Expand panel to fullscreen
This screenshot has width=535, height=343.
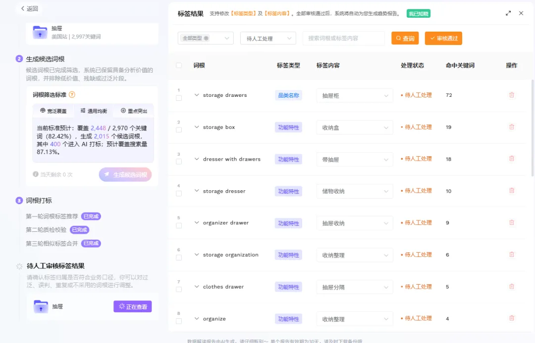pyautogui.click(x=508, y=13)
